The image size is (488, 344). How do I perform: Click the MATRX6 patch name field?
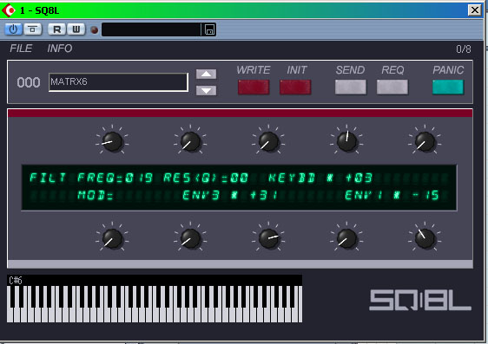(x=118, y=82)
